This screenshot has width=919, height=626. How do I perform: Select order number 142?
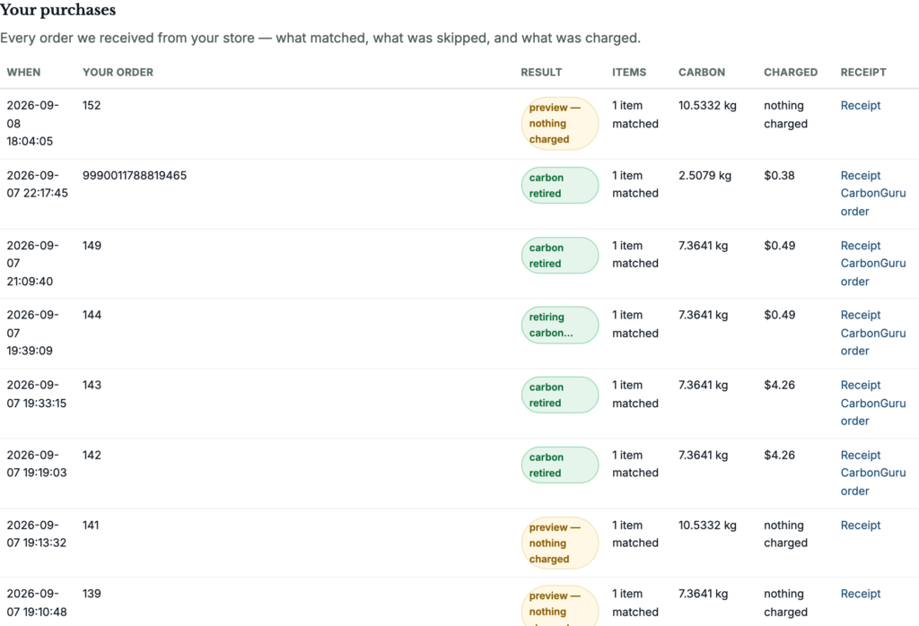[x=92, y=455]
